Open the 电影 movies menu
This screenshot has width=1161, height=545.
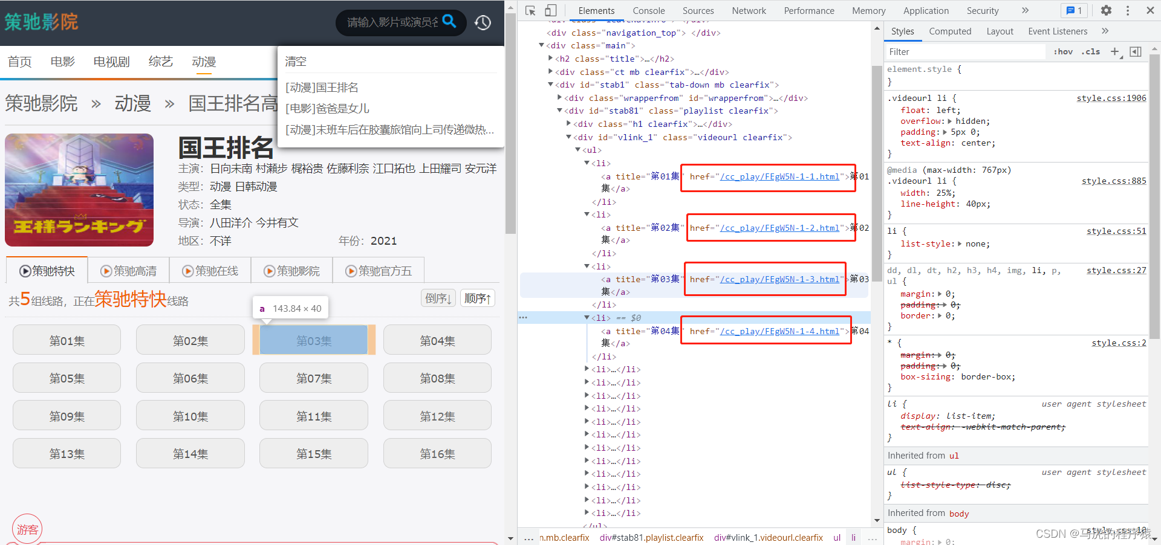click(63, 62)
